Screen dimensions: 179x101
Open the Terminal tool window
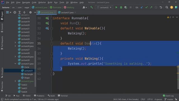[x=63, y=96]
